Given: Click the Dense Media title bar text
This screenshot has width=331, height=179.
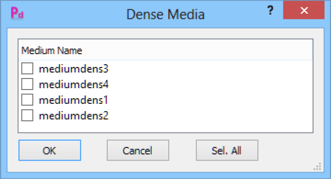Looking at the screenshot, I should pyautogui.click(x=165, y=14).
